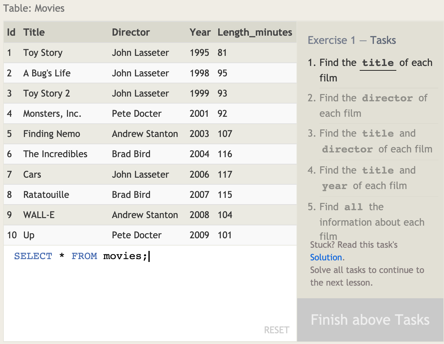Viewport: 444px width, 344px height.
Task: Click the word movies in the query
Action: click(123, 256)
